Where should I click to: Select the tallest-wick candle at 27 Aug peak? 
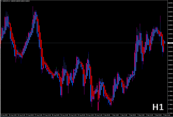click(33, 20)
